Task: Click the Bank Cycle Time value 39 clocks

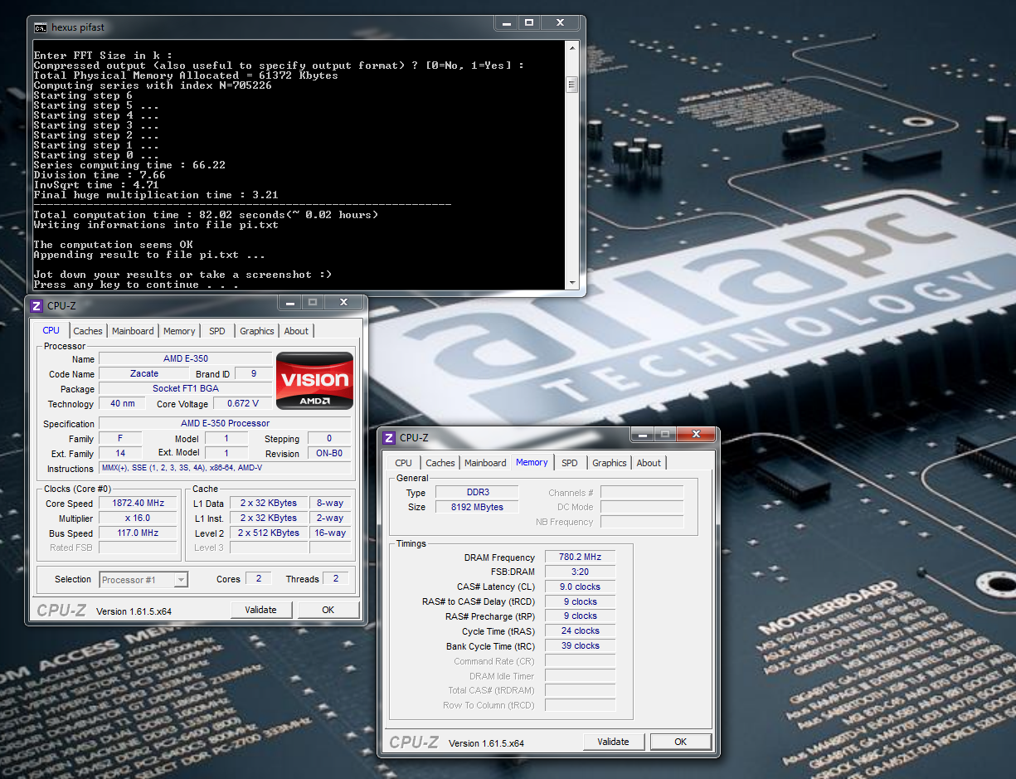Action: (x=580, y=645)
